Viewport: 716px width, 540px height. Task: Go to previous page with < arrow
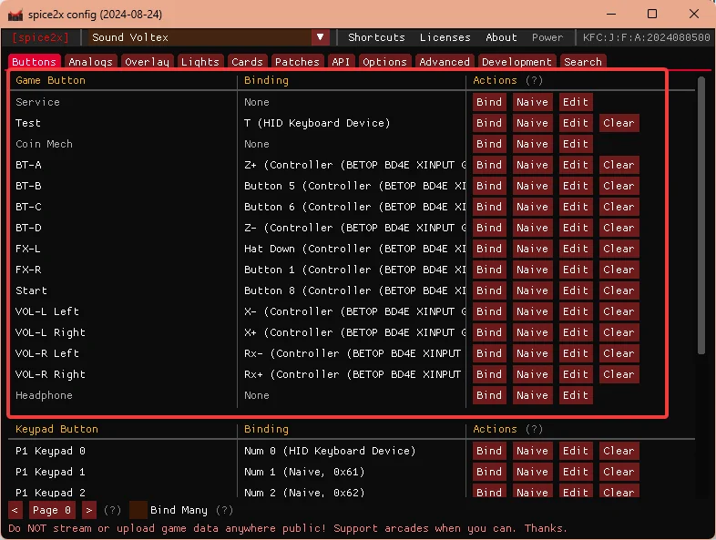pos(15,510)
